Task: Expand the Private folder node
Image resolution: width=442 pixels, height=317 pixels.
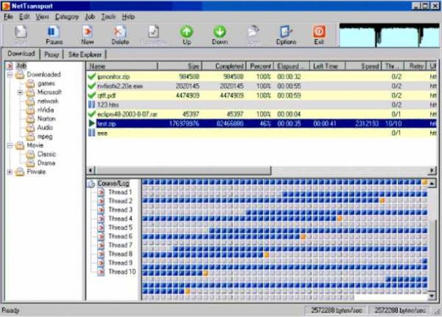Action: coord(10,172)
